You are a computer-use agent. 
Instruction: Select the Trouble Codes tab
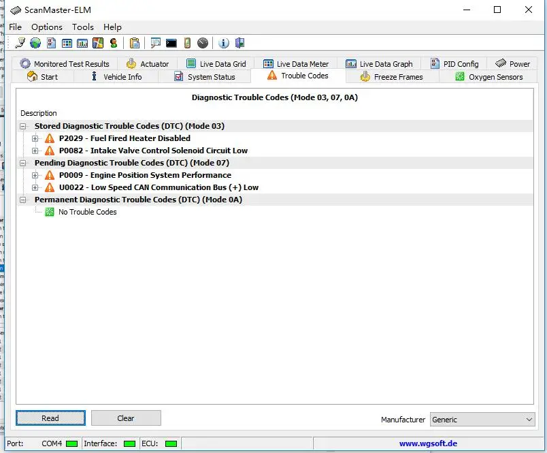click(x=298, y=76)
